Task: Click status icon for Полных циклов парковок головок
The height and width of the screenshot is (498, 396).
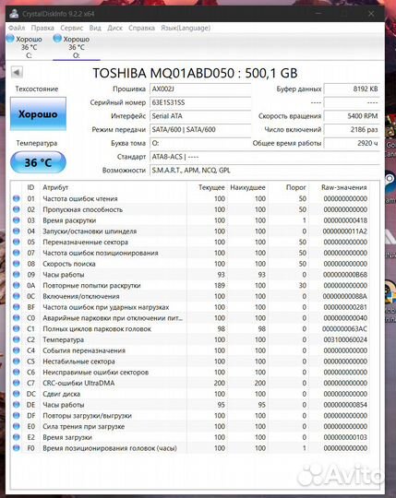Action: tap(17, 328)
